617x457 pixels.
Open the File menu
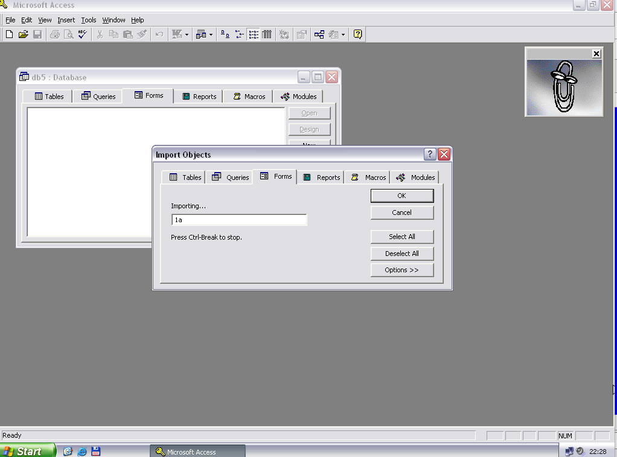point(10,20)
